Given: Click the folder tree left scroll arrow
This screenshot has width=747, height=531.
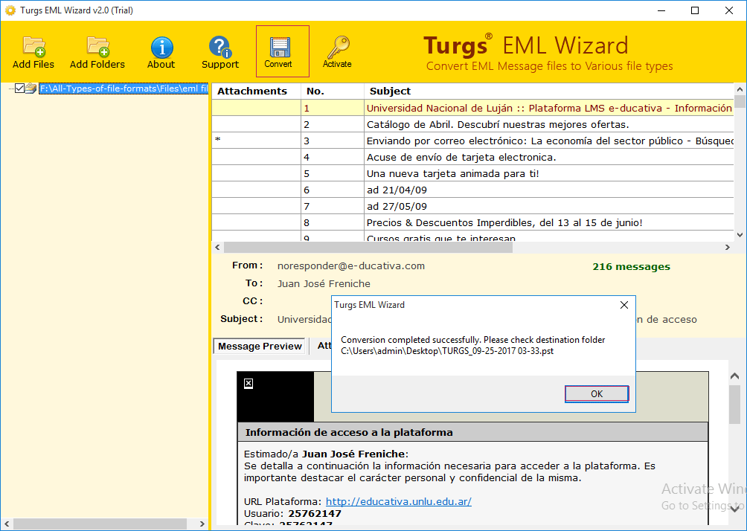Looking at the screenshot, I should pyautogui.click(x=7, y=524).
